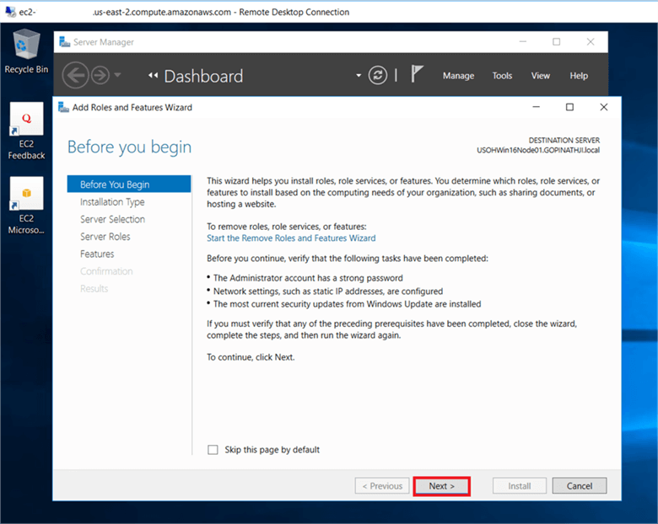Maximize the Server Manager window
This screenshot has width=658, height=524.
click(556, 42)
